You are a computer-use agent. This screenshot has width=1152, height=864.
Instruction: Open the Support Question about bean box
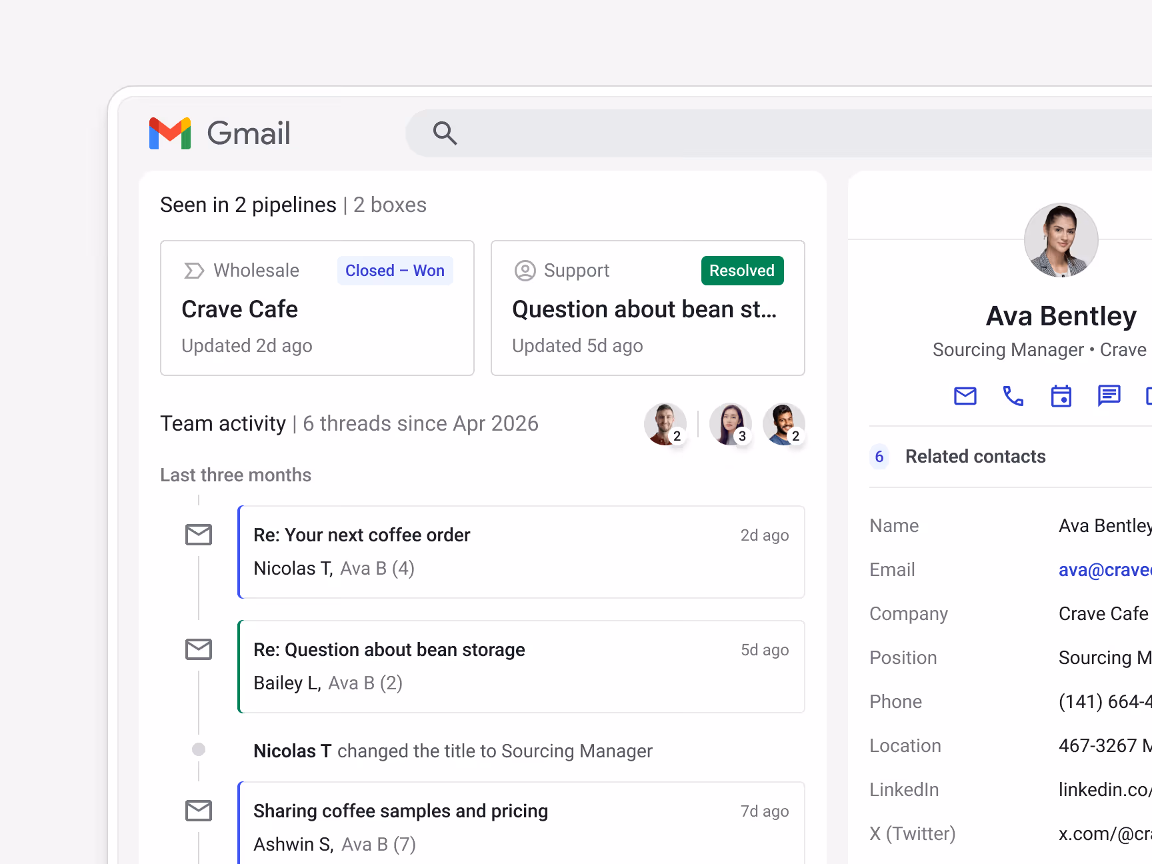(648, 308)
